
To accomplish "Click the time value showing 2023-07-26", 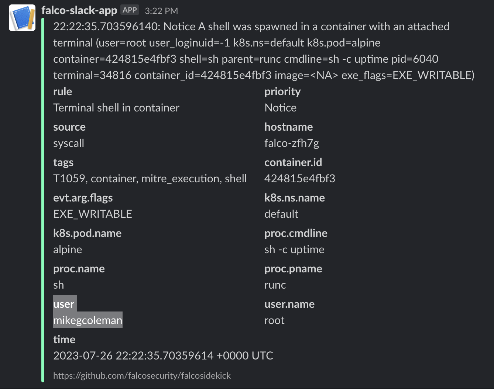I will tap(163, 356).
